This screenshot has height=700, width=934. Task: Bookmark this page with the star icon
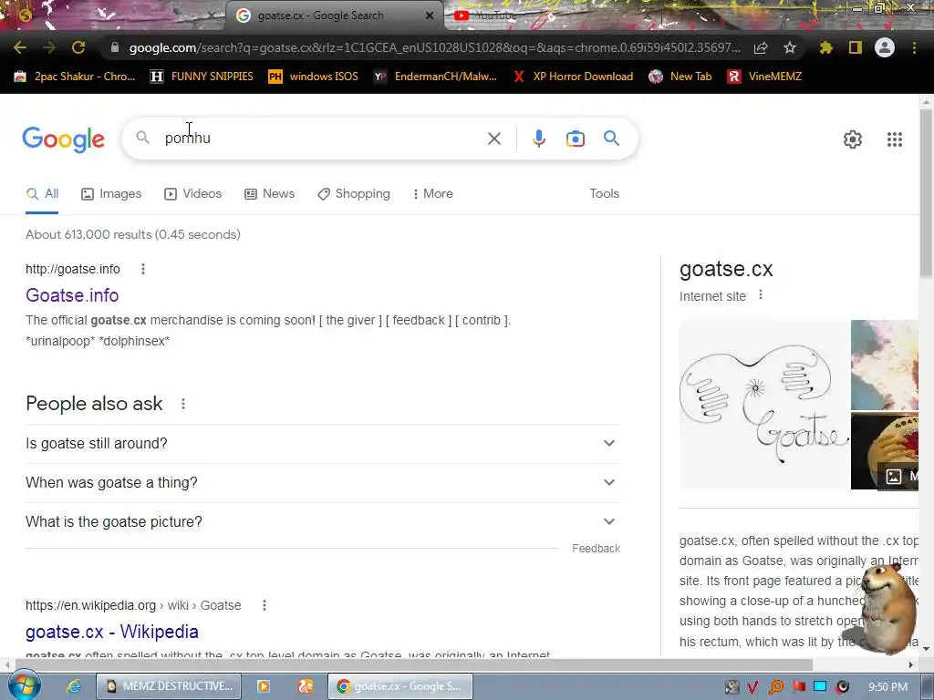(x=790, y=47)
